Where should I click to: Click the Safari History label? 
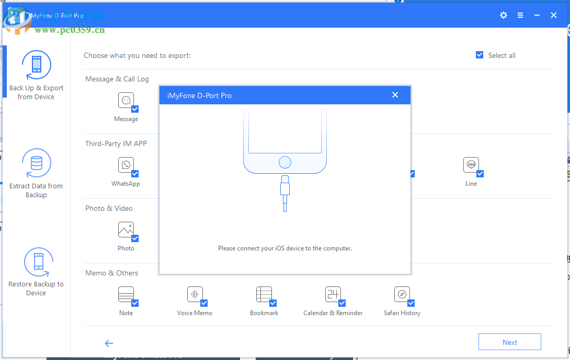coord(402,313)
